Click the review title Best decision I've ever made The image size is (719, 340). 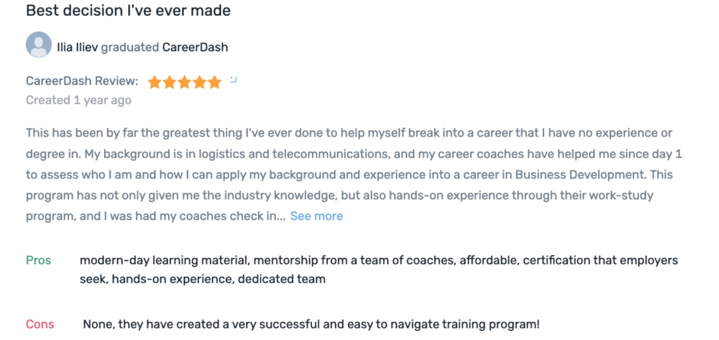129,11
